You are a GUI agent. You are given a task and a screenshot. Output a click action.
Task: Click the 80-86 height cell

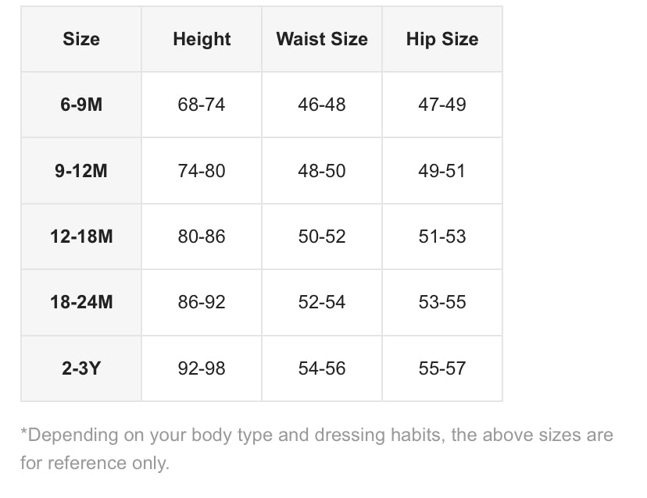[x=202, y=237]
